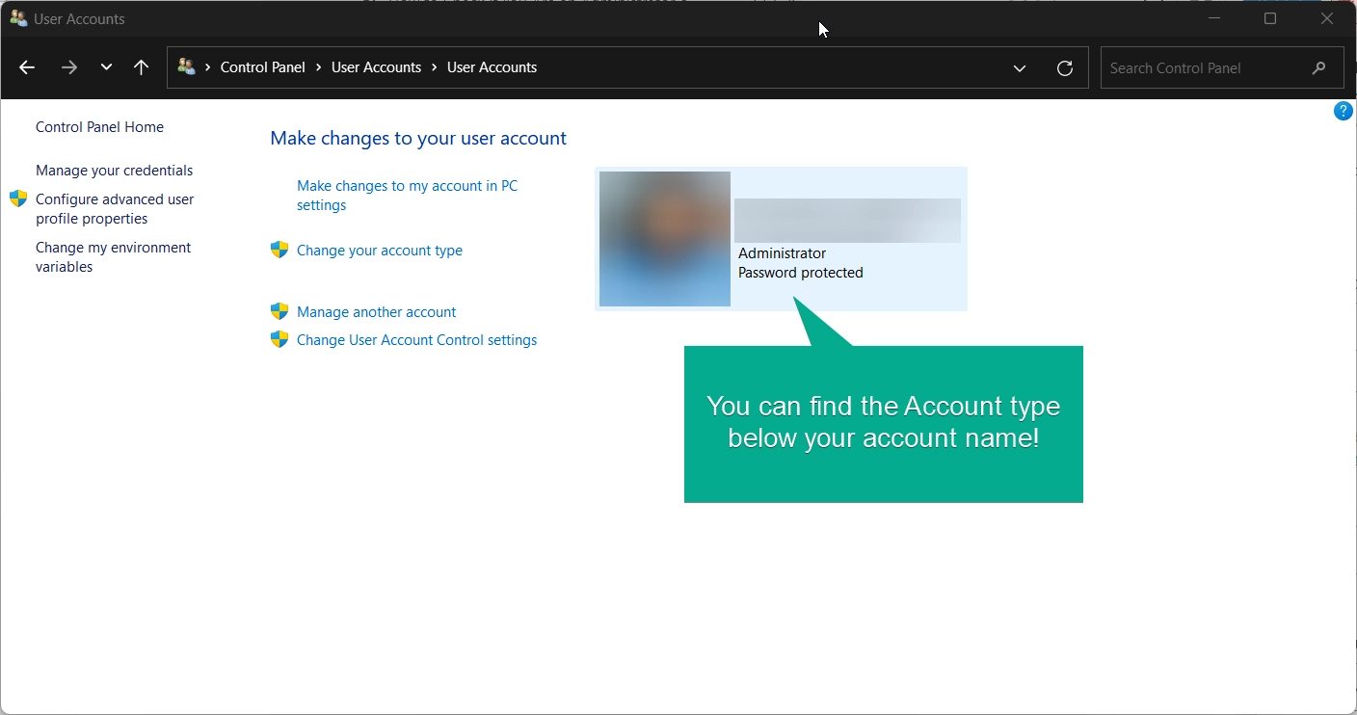The height and width of the screenshot is (715, 1357).
Task: Open Change my environment variables
Action: pyautogui.click(x=113, y=257)
